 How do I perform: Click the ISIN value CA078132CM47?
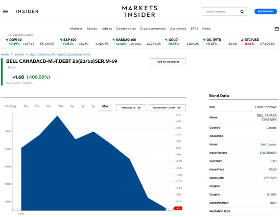pos(266,107)
